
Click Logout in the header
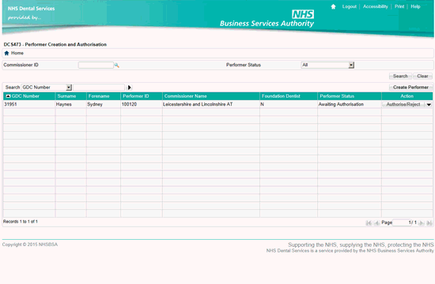(350, 6)
